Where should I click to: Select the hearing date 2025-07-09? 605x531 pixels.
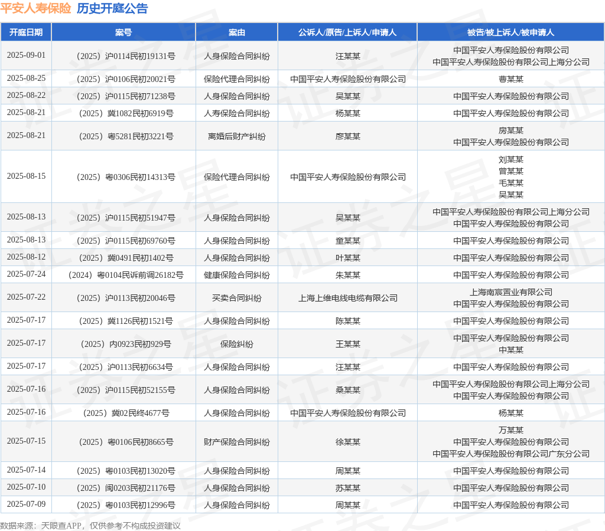click(x=26, y=504)
